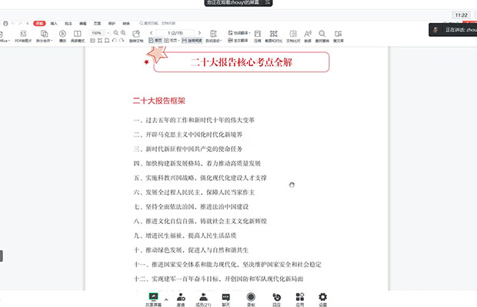Click 邀请 invite button

181,299
